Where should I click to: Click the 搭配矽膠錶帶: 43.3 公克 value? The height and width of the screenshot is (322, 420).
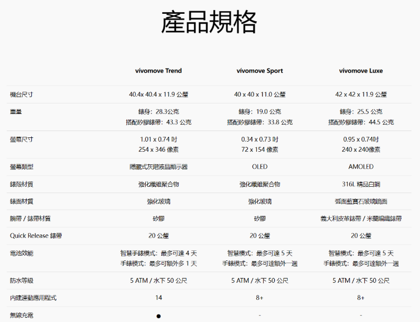click(x=158, y=122)
